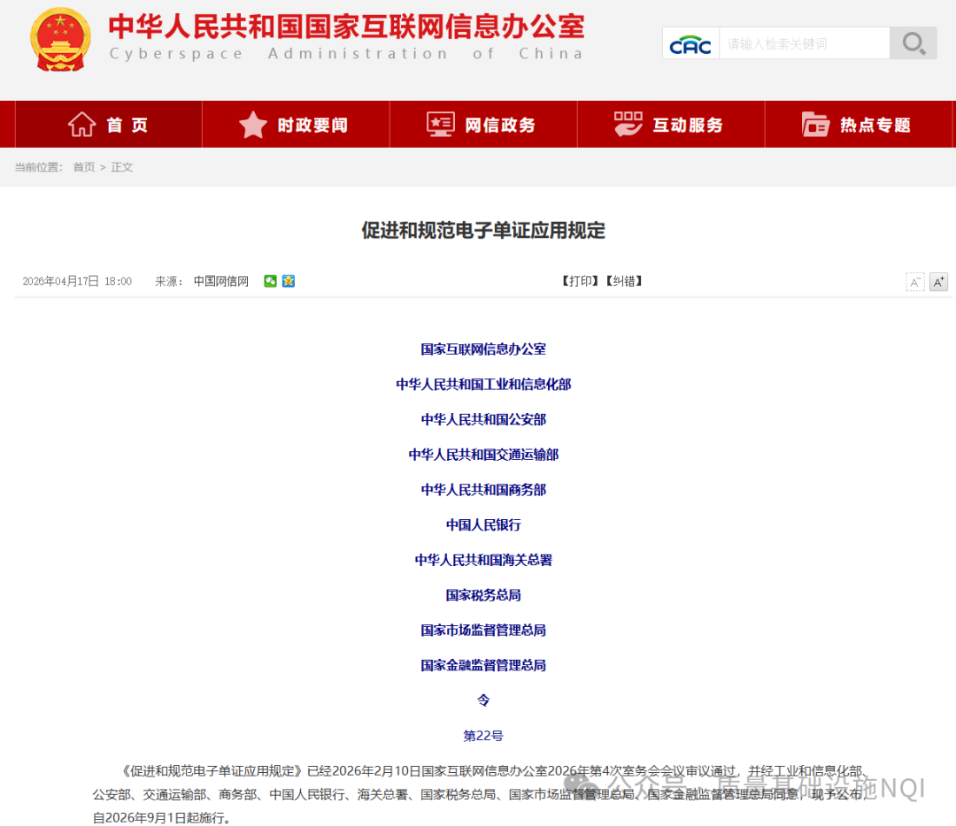
Task: Click the 正文 breadcrumb text
Action: 122,167
